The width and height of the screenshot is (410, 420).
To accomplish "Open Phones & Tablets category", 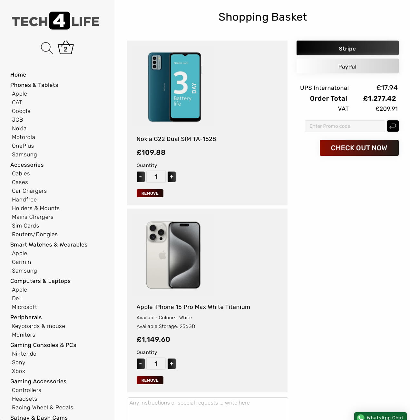I will pyautogui.click(x=34, y=85).
